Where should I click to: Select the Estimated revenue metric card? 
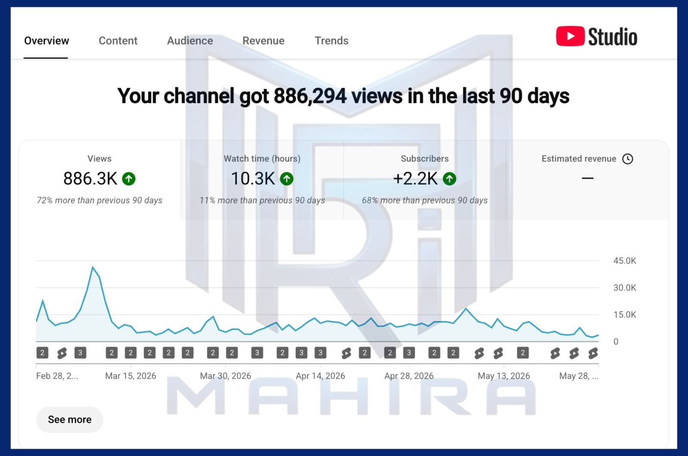pyautogui.click(x=587, y=180)
